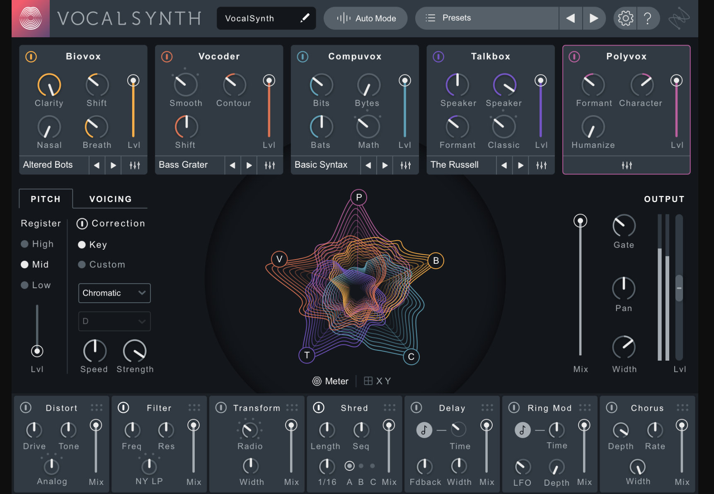This screenshot has width=714, height=494.
Task: Open the Chromatic scale dropdown
Action: coord(114,293)
